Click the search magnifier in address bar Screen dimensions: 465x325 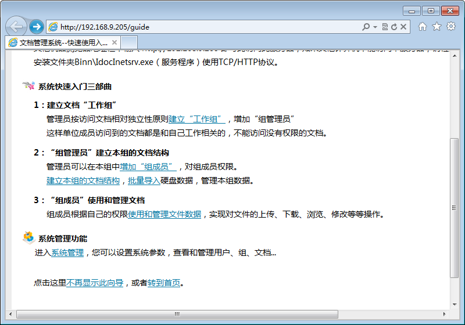pyautogui.click(x=366, y=27)
